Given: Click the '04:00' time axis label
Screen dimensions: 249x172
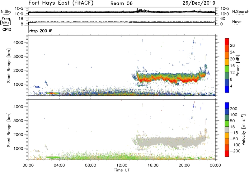Looking at the screenshot, I should [59, 165].
